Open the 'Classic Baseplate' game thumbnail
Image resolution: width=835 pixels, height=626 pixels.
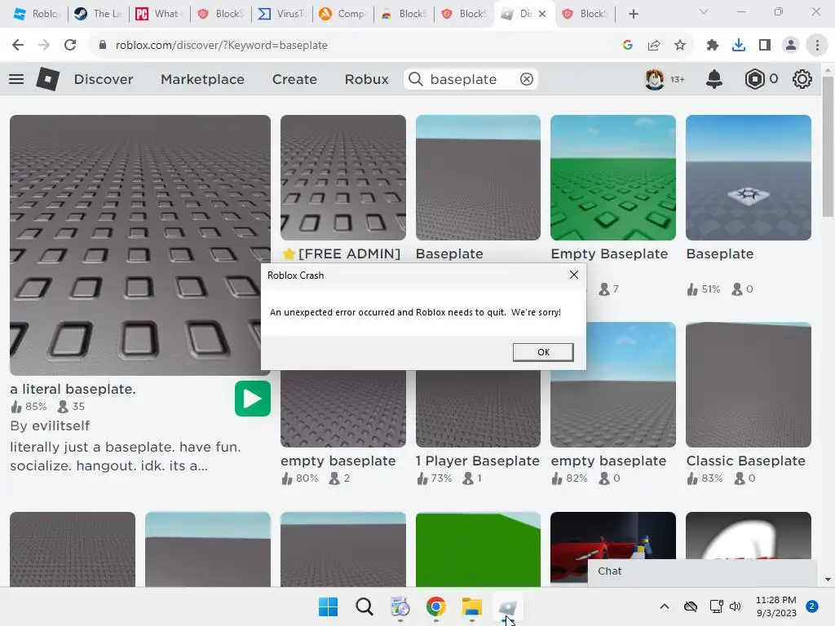point(749,385)
